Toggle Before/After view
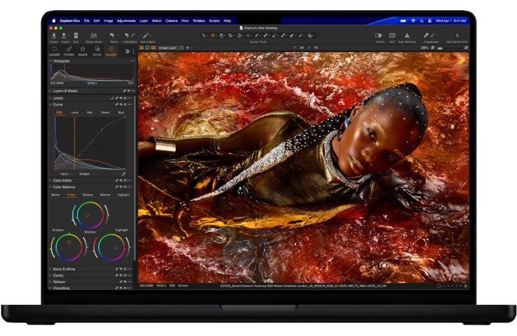The width and height of the screenshot is (517, 336). [379, 36]
